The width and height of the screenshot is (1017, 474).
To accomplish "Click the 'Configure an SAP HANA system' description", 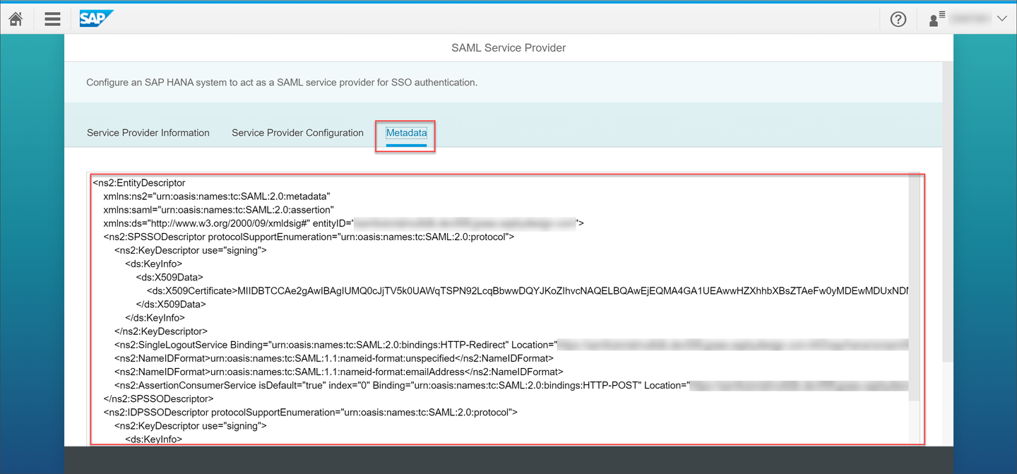I will click(282, 83).
